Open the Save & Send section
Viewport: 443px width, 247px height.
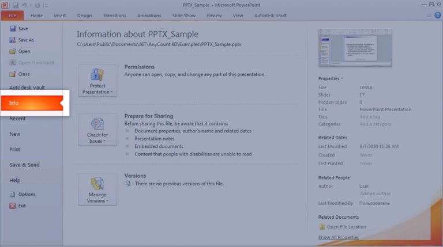pos(24,165)
